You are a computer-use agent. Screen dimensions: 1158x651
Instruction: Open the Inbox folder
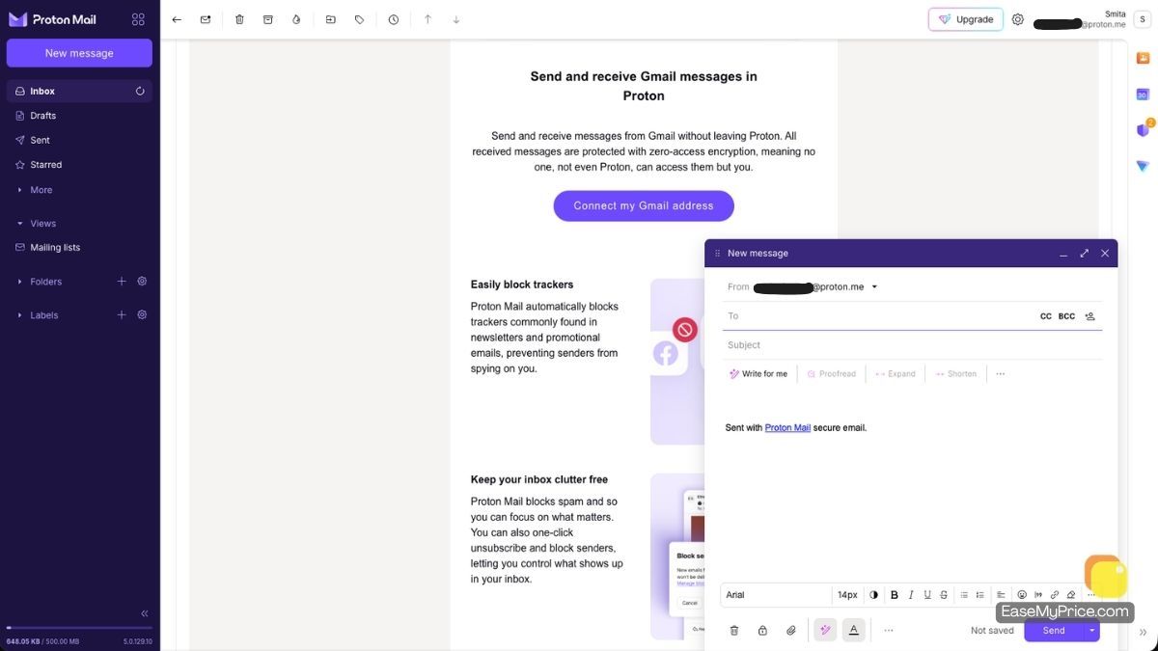coord(79,91)
